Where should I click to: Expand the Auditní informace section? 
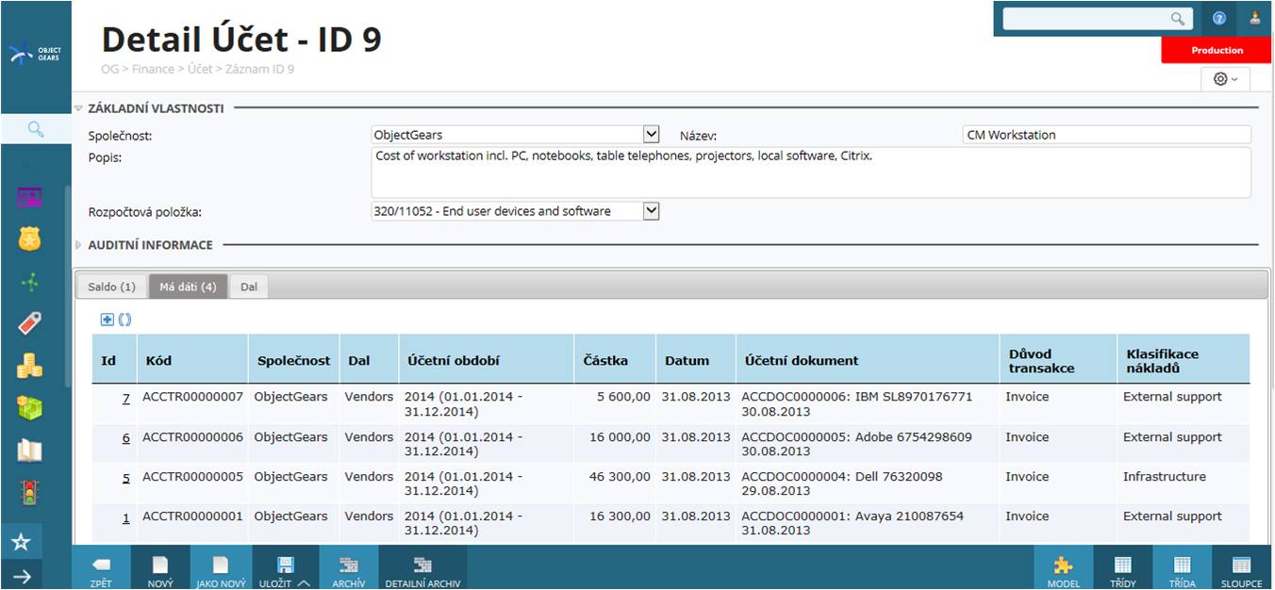[78, 245]
